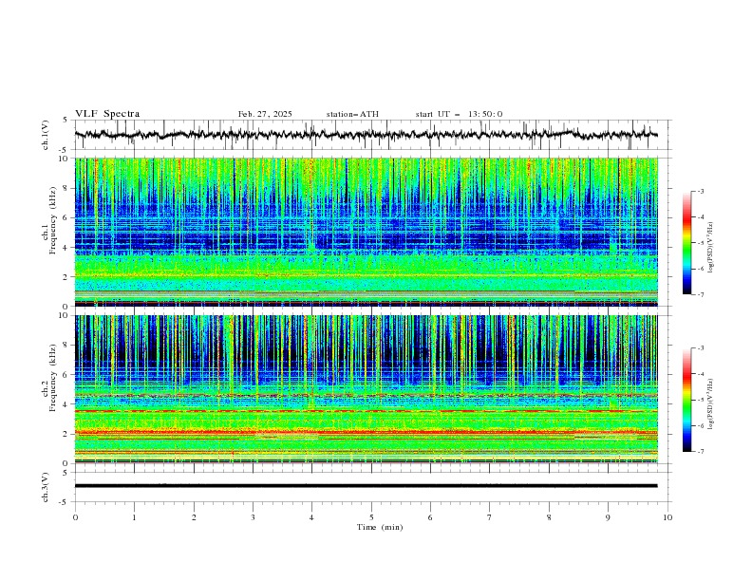Image resolution: width=752 pixels, height=581 pixels.
Task: Click the VLF Spectra title text
Action: point(107,114)
